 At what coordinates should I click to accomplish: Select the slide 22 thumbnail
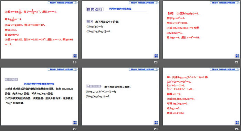point(39,97)
